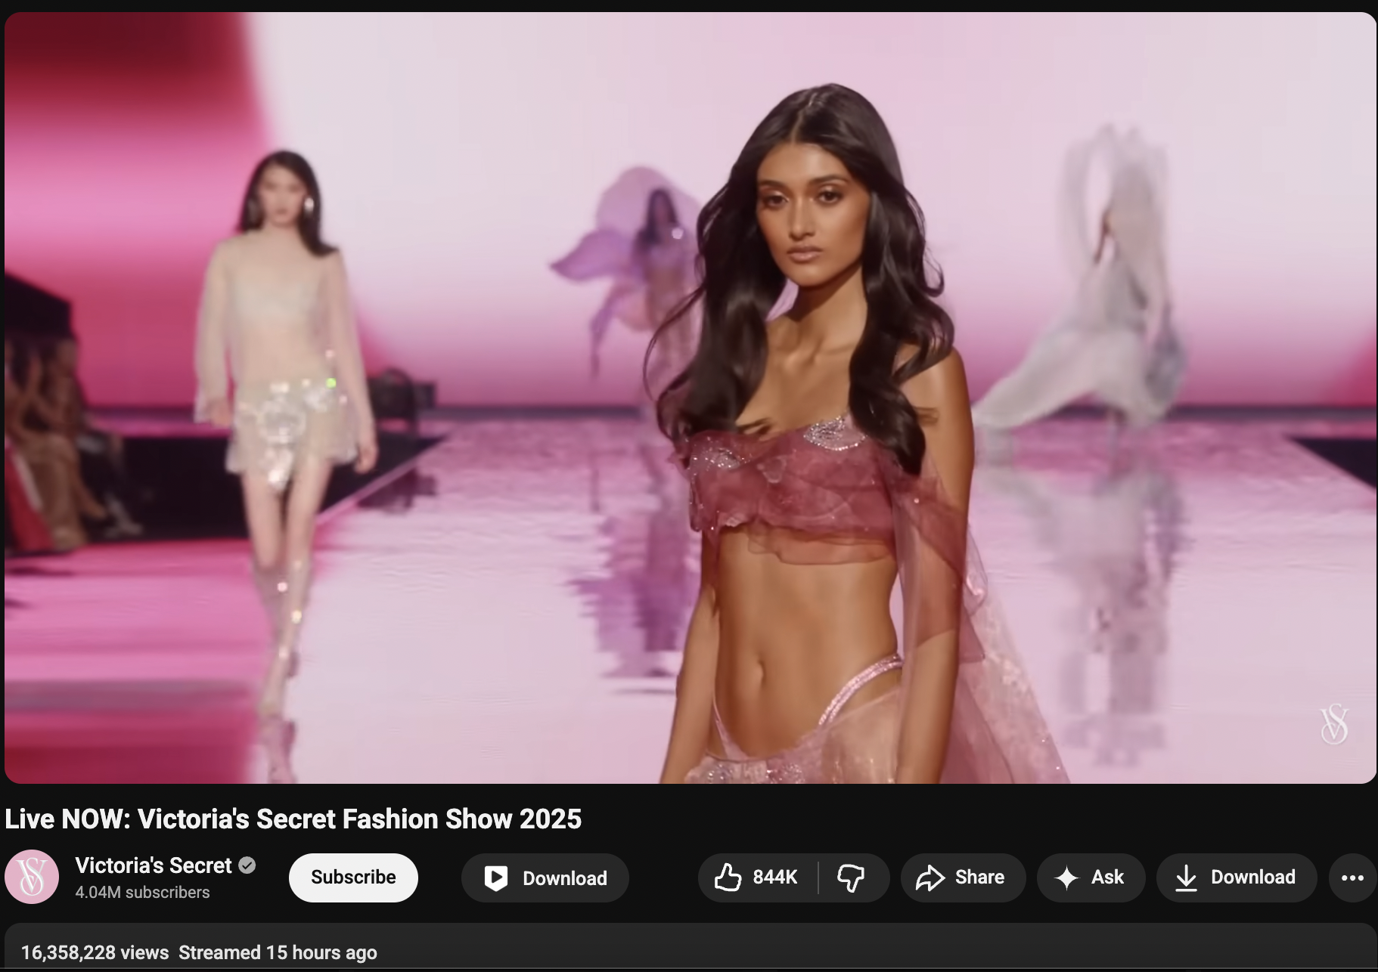This screenshot has height=972, width=1378.
Task: Open more actions three-dot menu
Action: 1352,878
